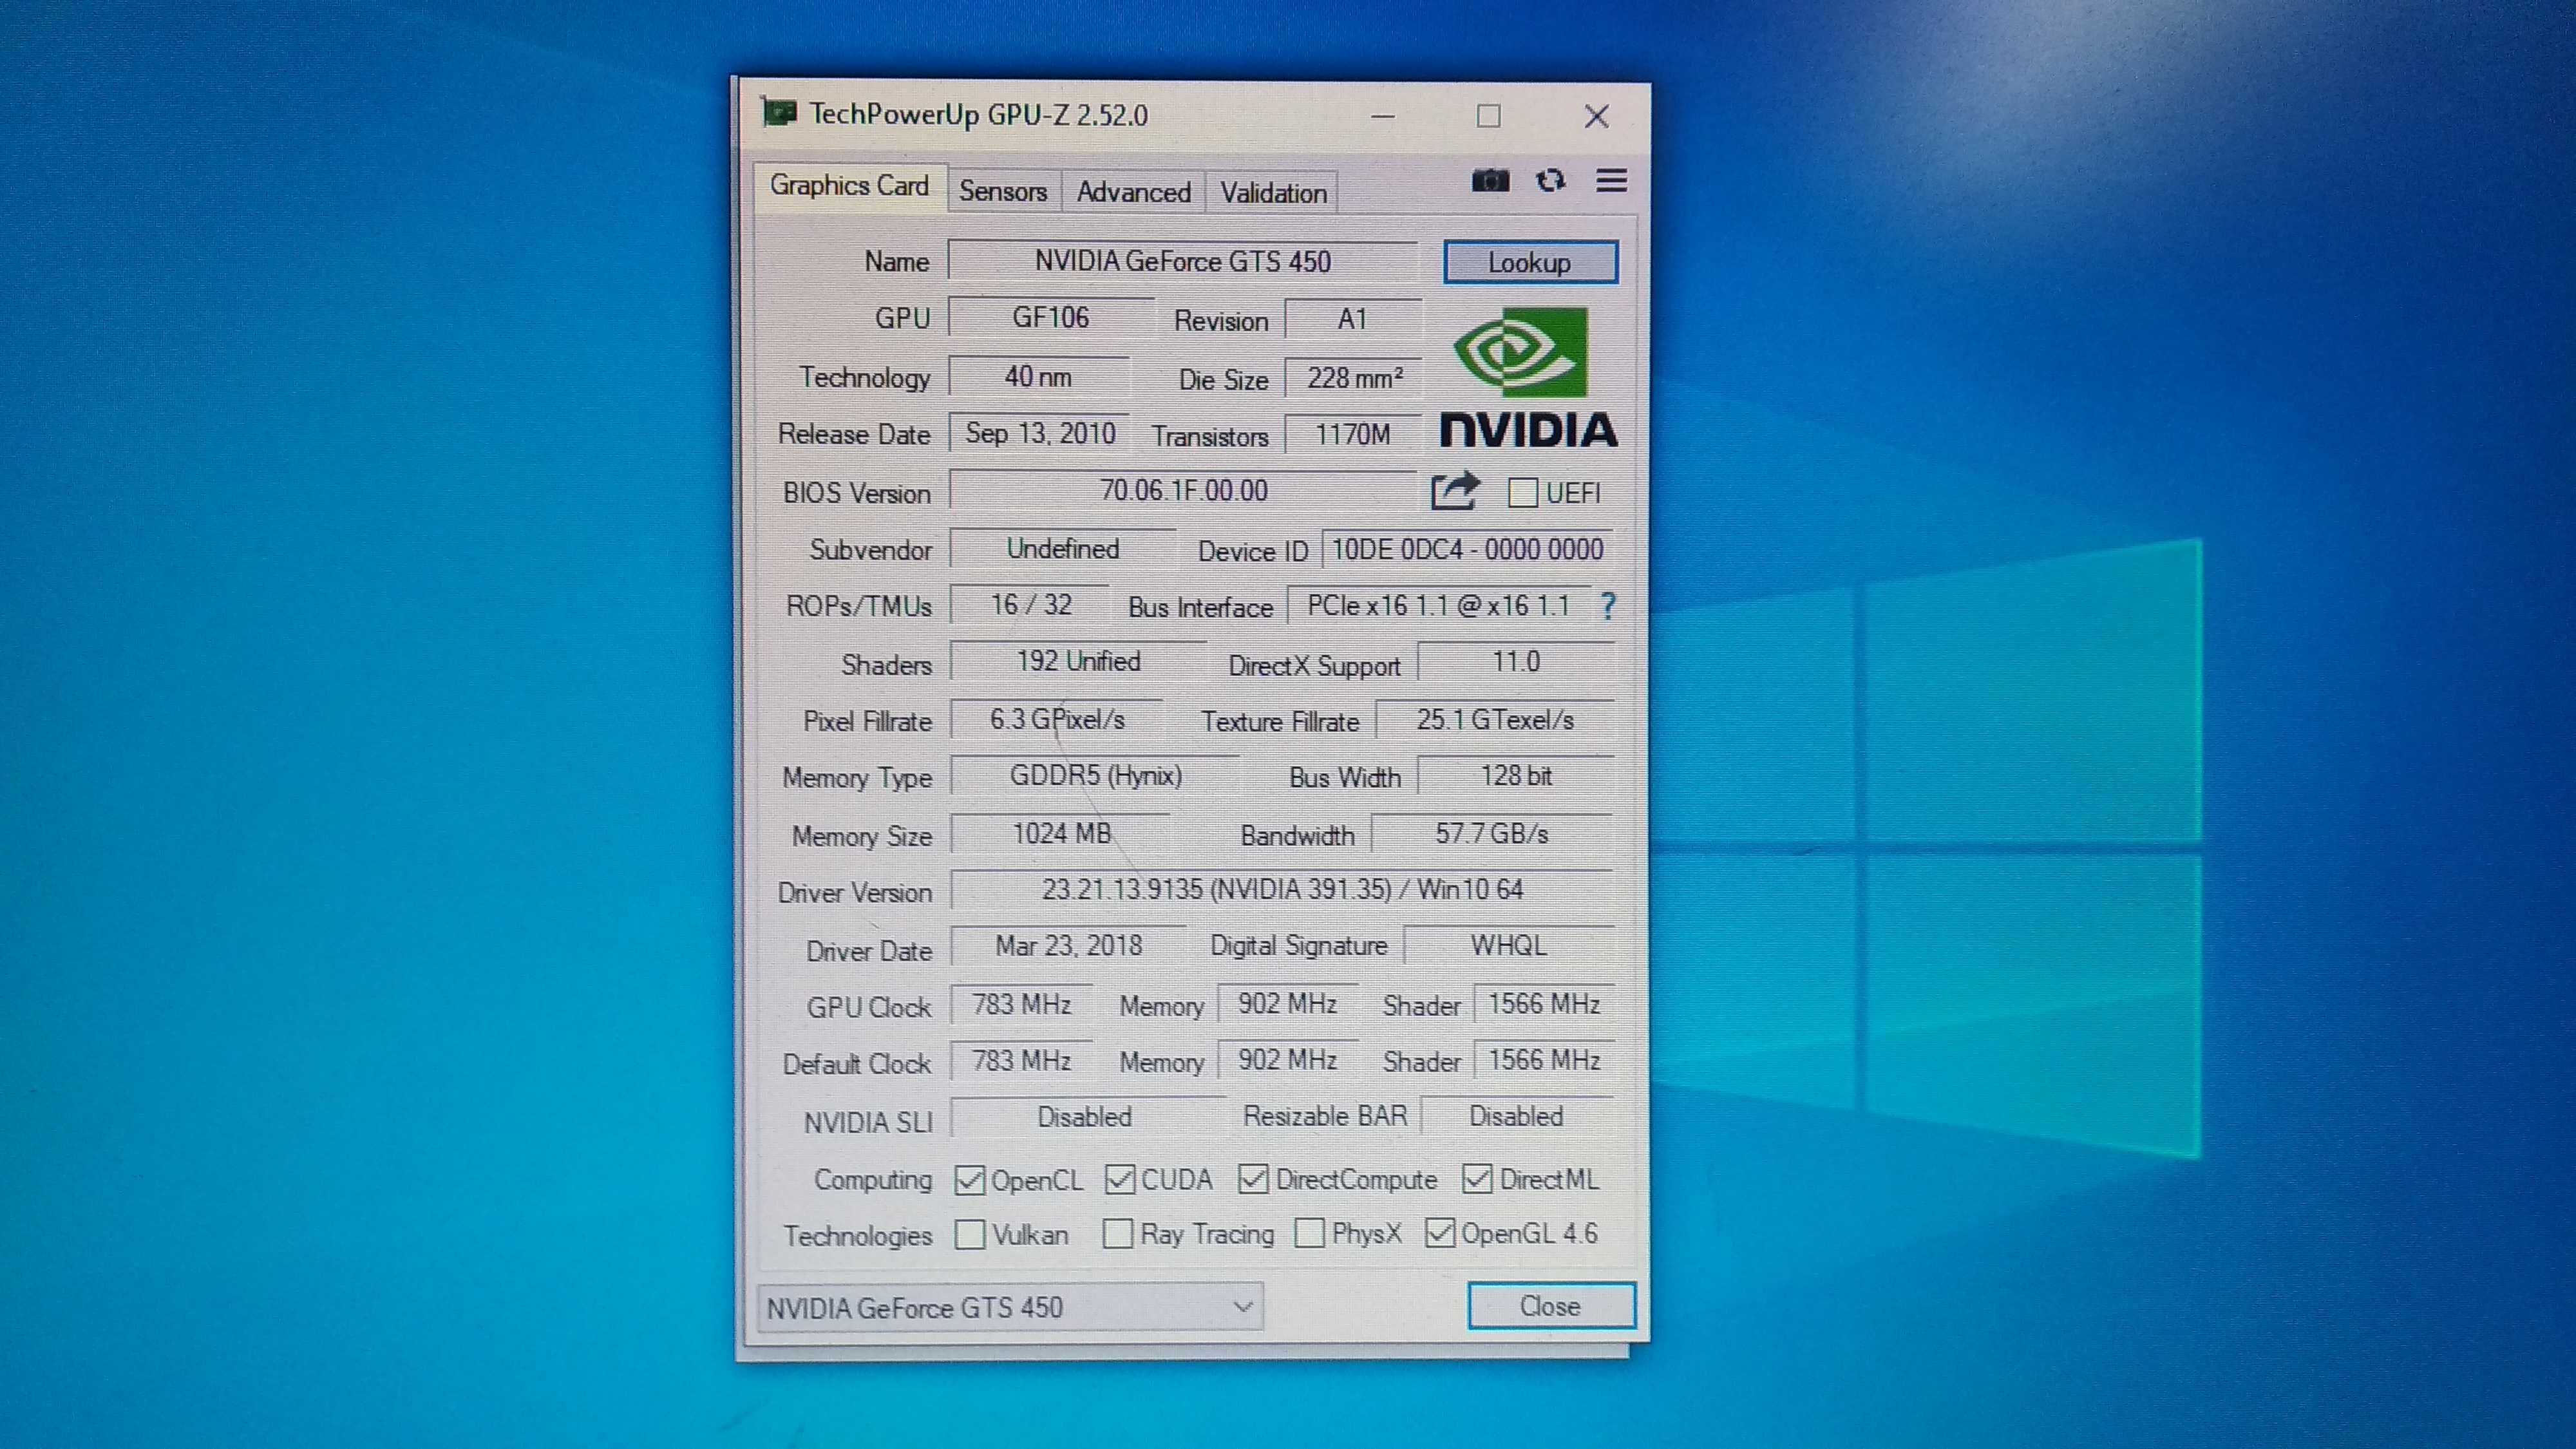
Task: Click the Release Date value Sep 13, 2010
Action: click(x=1040, y=434)
